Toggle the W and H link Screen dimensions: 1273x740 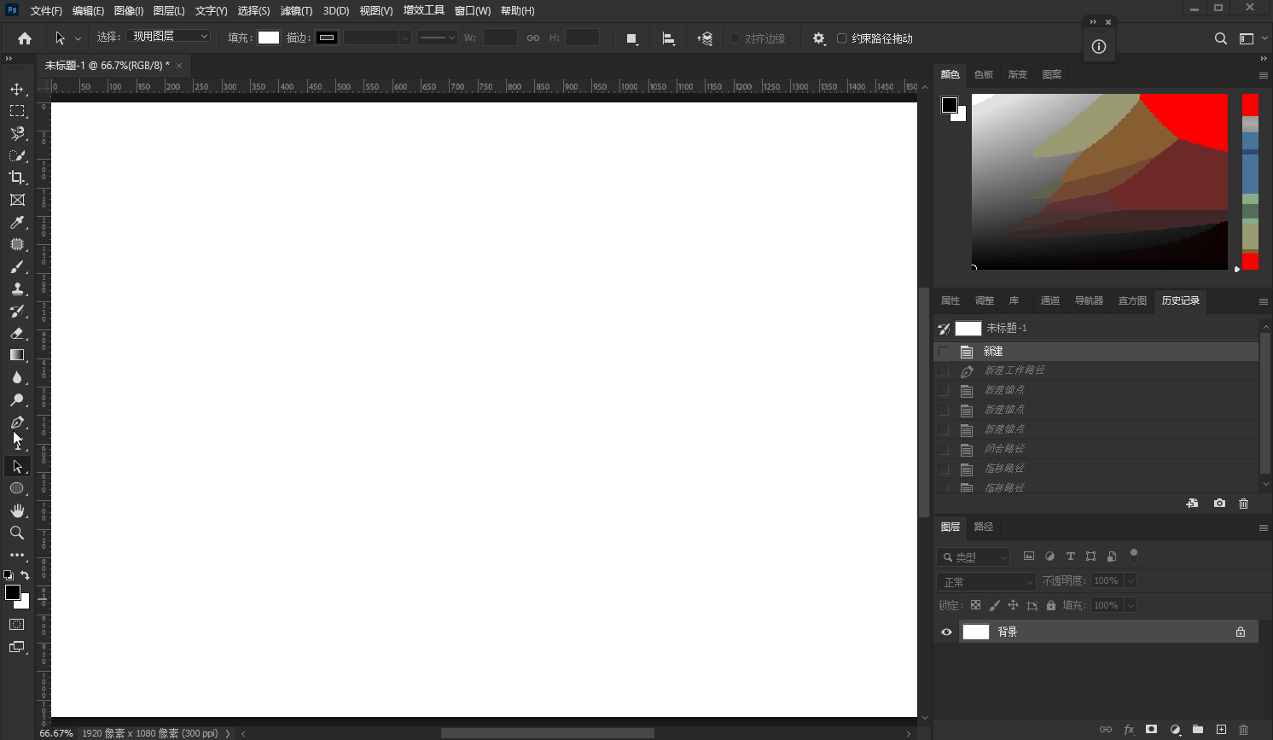[x=533, y=38]
